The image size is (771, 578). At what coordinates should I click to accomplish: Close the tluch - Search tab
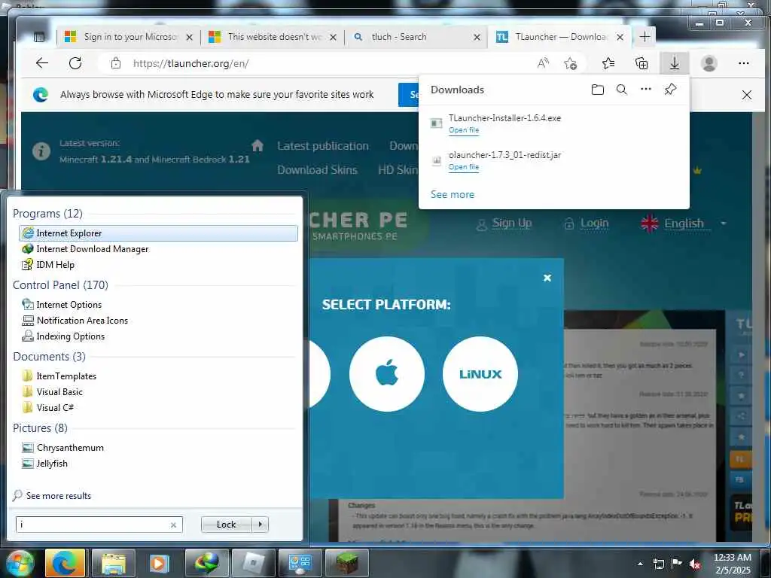pos(477,37)
